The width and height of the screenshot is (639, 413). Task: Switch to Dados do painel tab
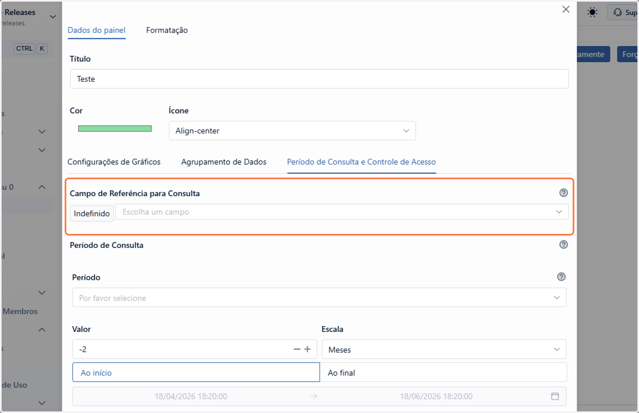[96, 30]
